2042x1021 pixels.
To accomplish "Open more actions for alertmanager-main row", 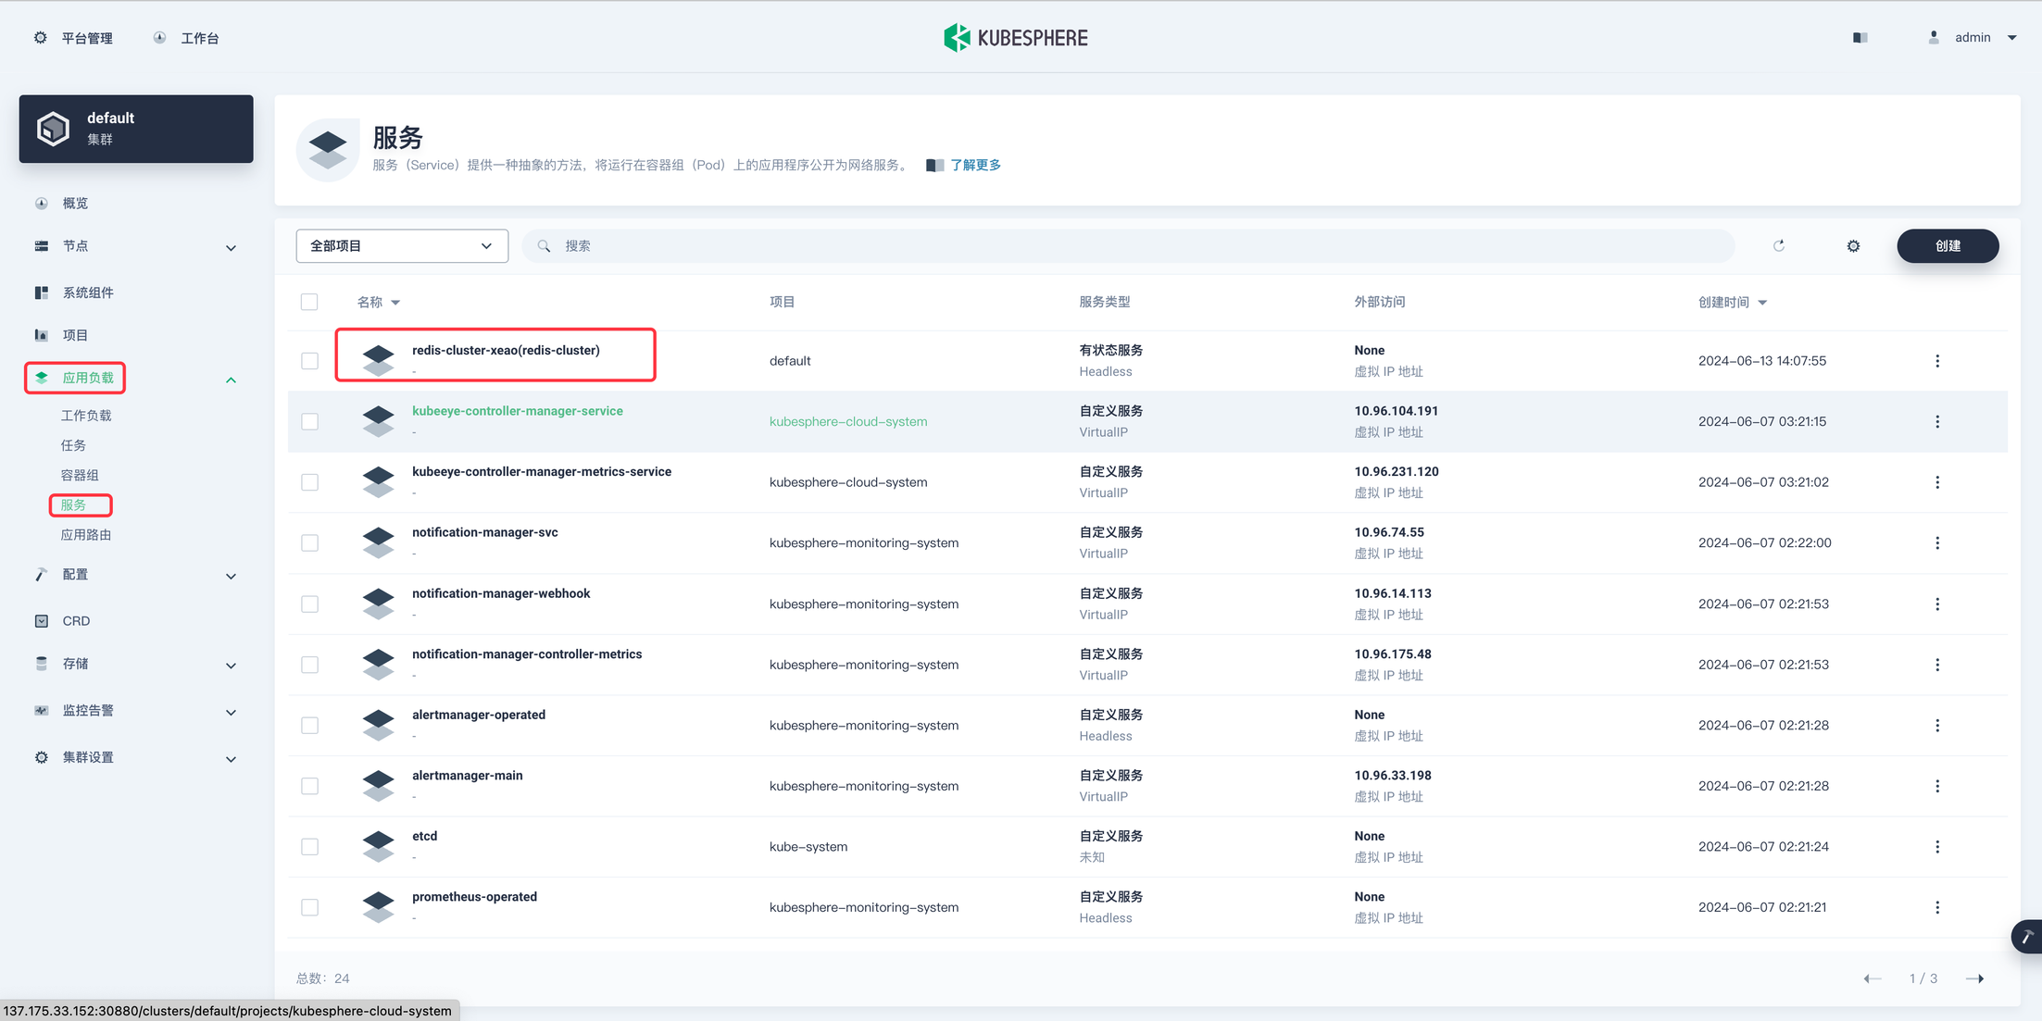I will pyautogui.click(x=1937, y=786).
